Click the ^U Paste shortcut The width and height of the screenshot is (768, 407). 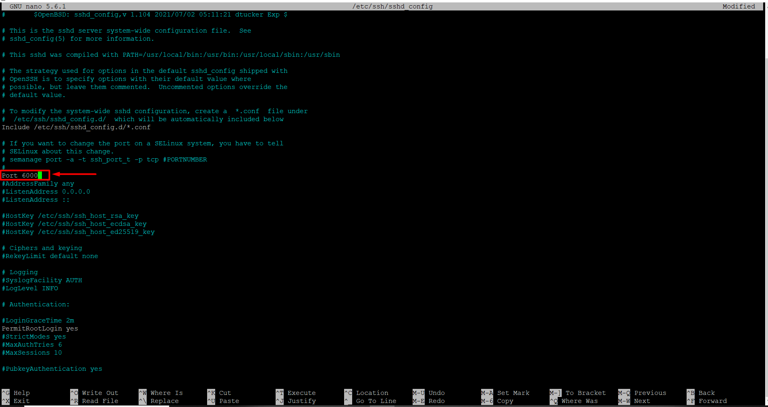(224, 401)
